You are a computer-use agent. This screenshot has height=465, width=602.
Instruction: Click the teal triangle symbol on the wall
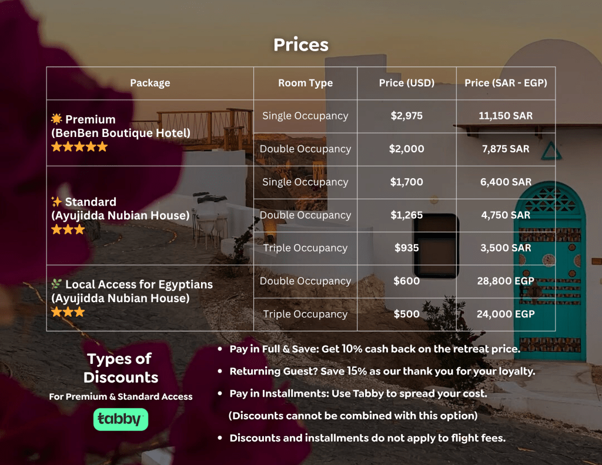(551, 151)
